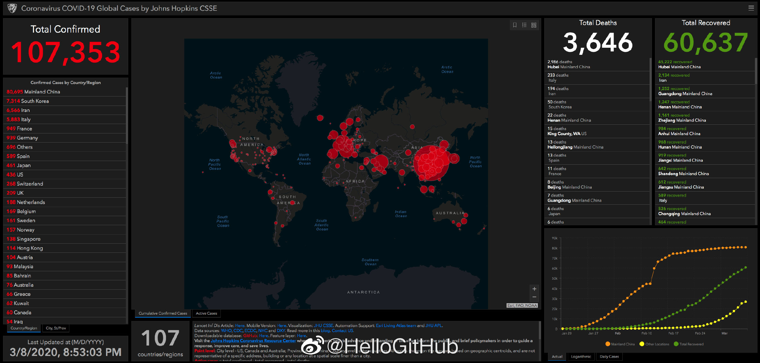Click the Johns Hopkins shield logo

point(12,8)
